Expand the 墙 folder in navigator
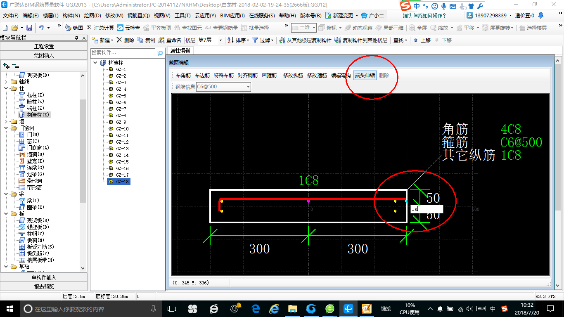This screenshot has width=564, height=317. [x=6, y=121]
